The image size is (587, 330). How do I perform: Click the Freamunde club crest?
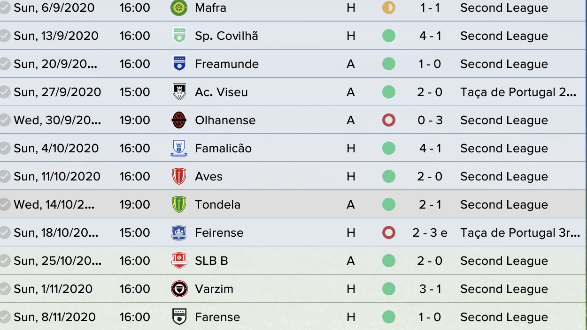[179, 64]
